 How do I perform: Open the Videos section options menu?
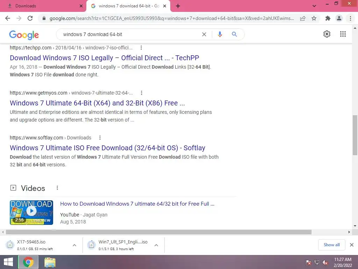pyautogui.click(x=57, y=188)
